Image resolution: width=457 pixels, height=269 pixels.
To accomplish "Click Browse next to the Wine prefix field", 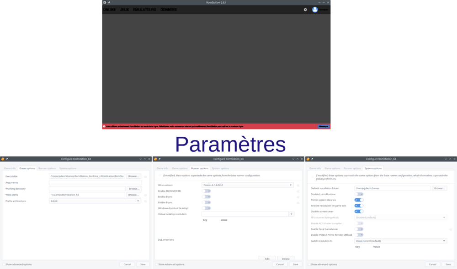I will coord(134,195).
